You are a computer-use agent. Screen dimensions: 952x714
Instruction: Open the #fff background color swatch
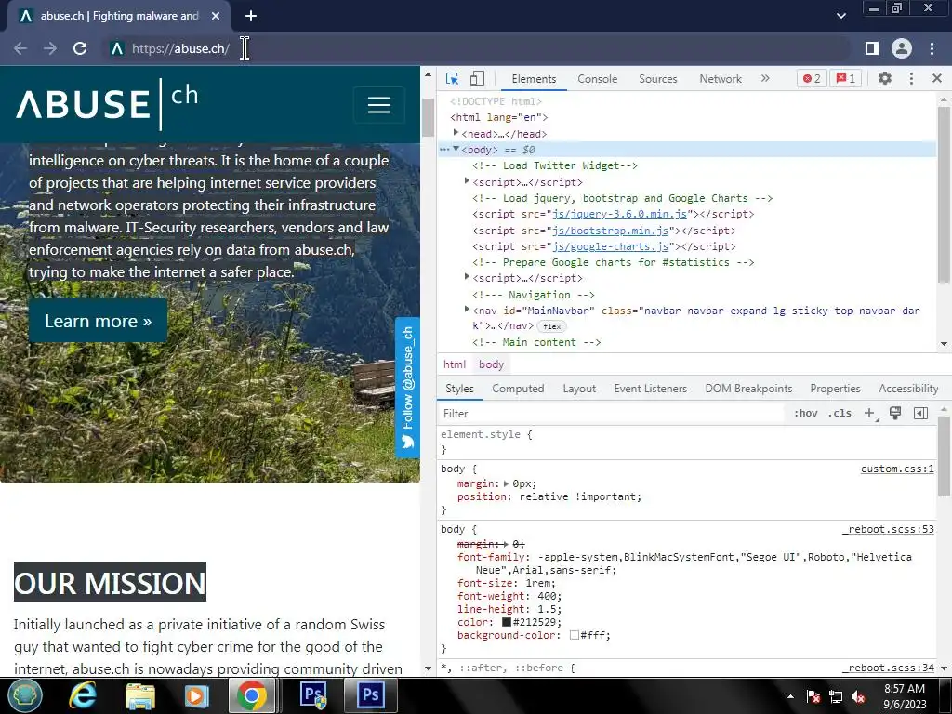click(x=574, y=636)
